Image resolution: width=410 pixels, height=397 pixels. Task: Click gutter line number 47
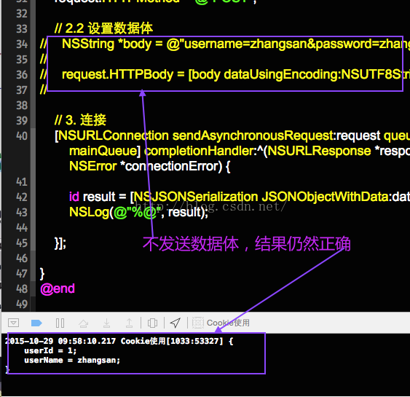(22, 274)
